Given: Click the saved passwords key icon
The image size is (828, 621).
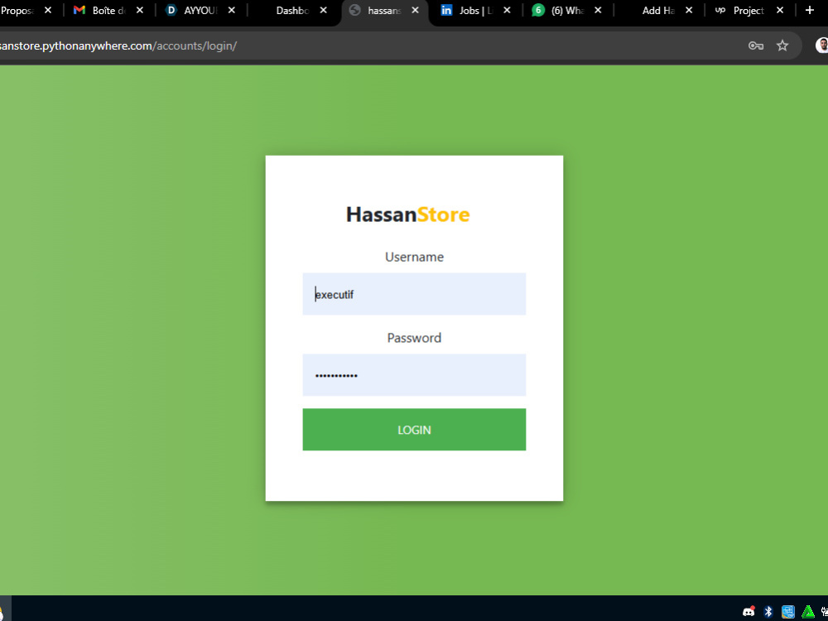Looking at the screenshot, I should 756,46.
